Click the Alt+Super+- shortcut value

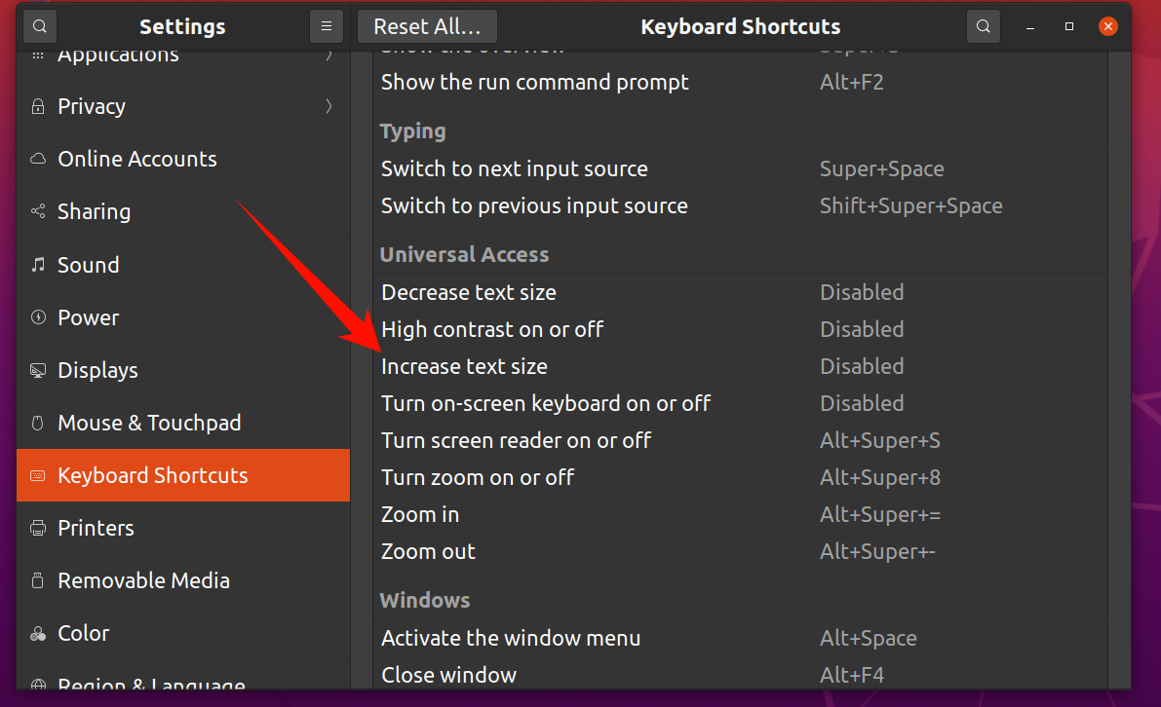877,552
